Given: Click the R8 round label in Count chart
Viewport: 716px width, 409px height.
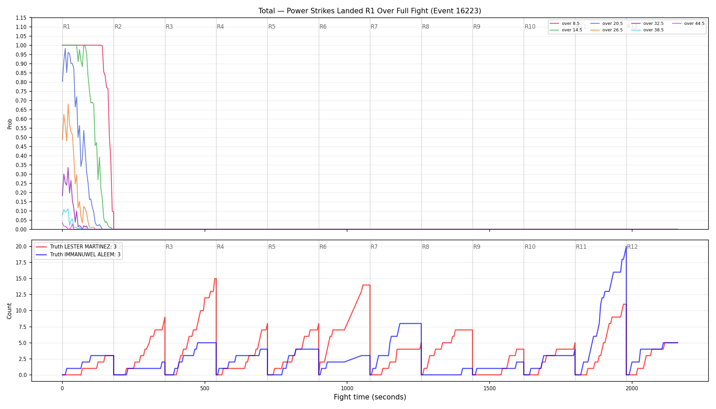Looking at the screenshot, I should point(426,247).
